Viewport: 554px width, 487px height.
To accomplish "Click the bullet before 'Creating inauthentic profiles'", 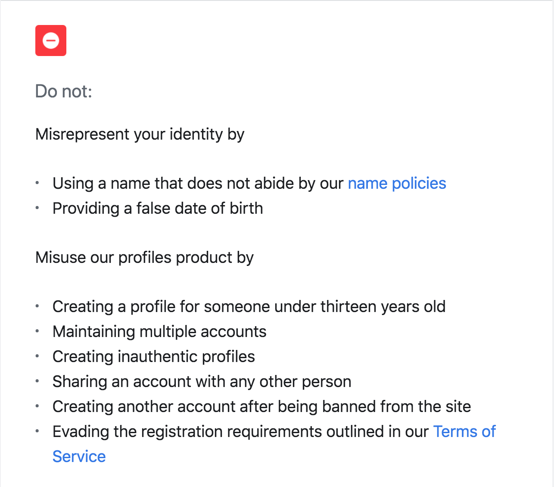I will point(37,356).
